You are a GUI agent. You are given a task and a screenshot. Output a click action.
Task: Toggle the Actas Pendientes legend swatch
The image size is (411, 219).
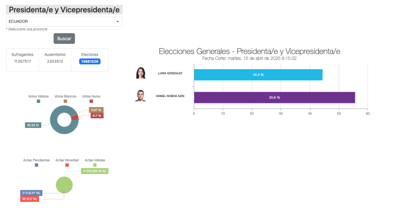point(36,165)
